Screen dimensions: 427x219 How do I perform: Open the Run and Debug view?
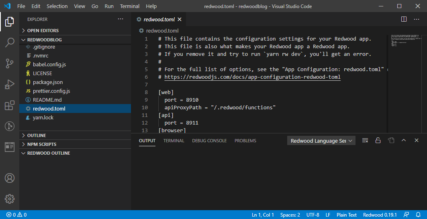[x=10, y=84]
